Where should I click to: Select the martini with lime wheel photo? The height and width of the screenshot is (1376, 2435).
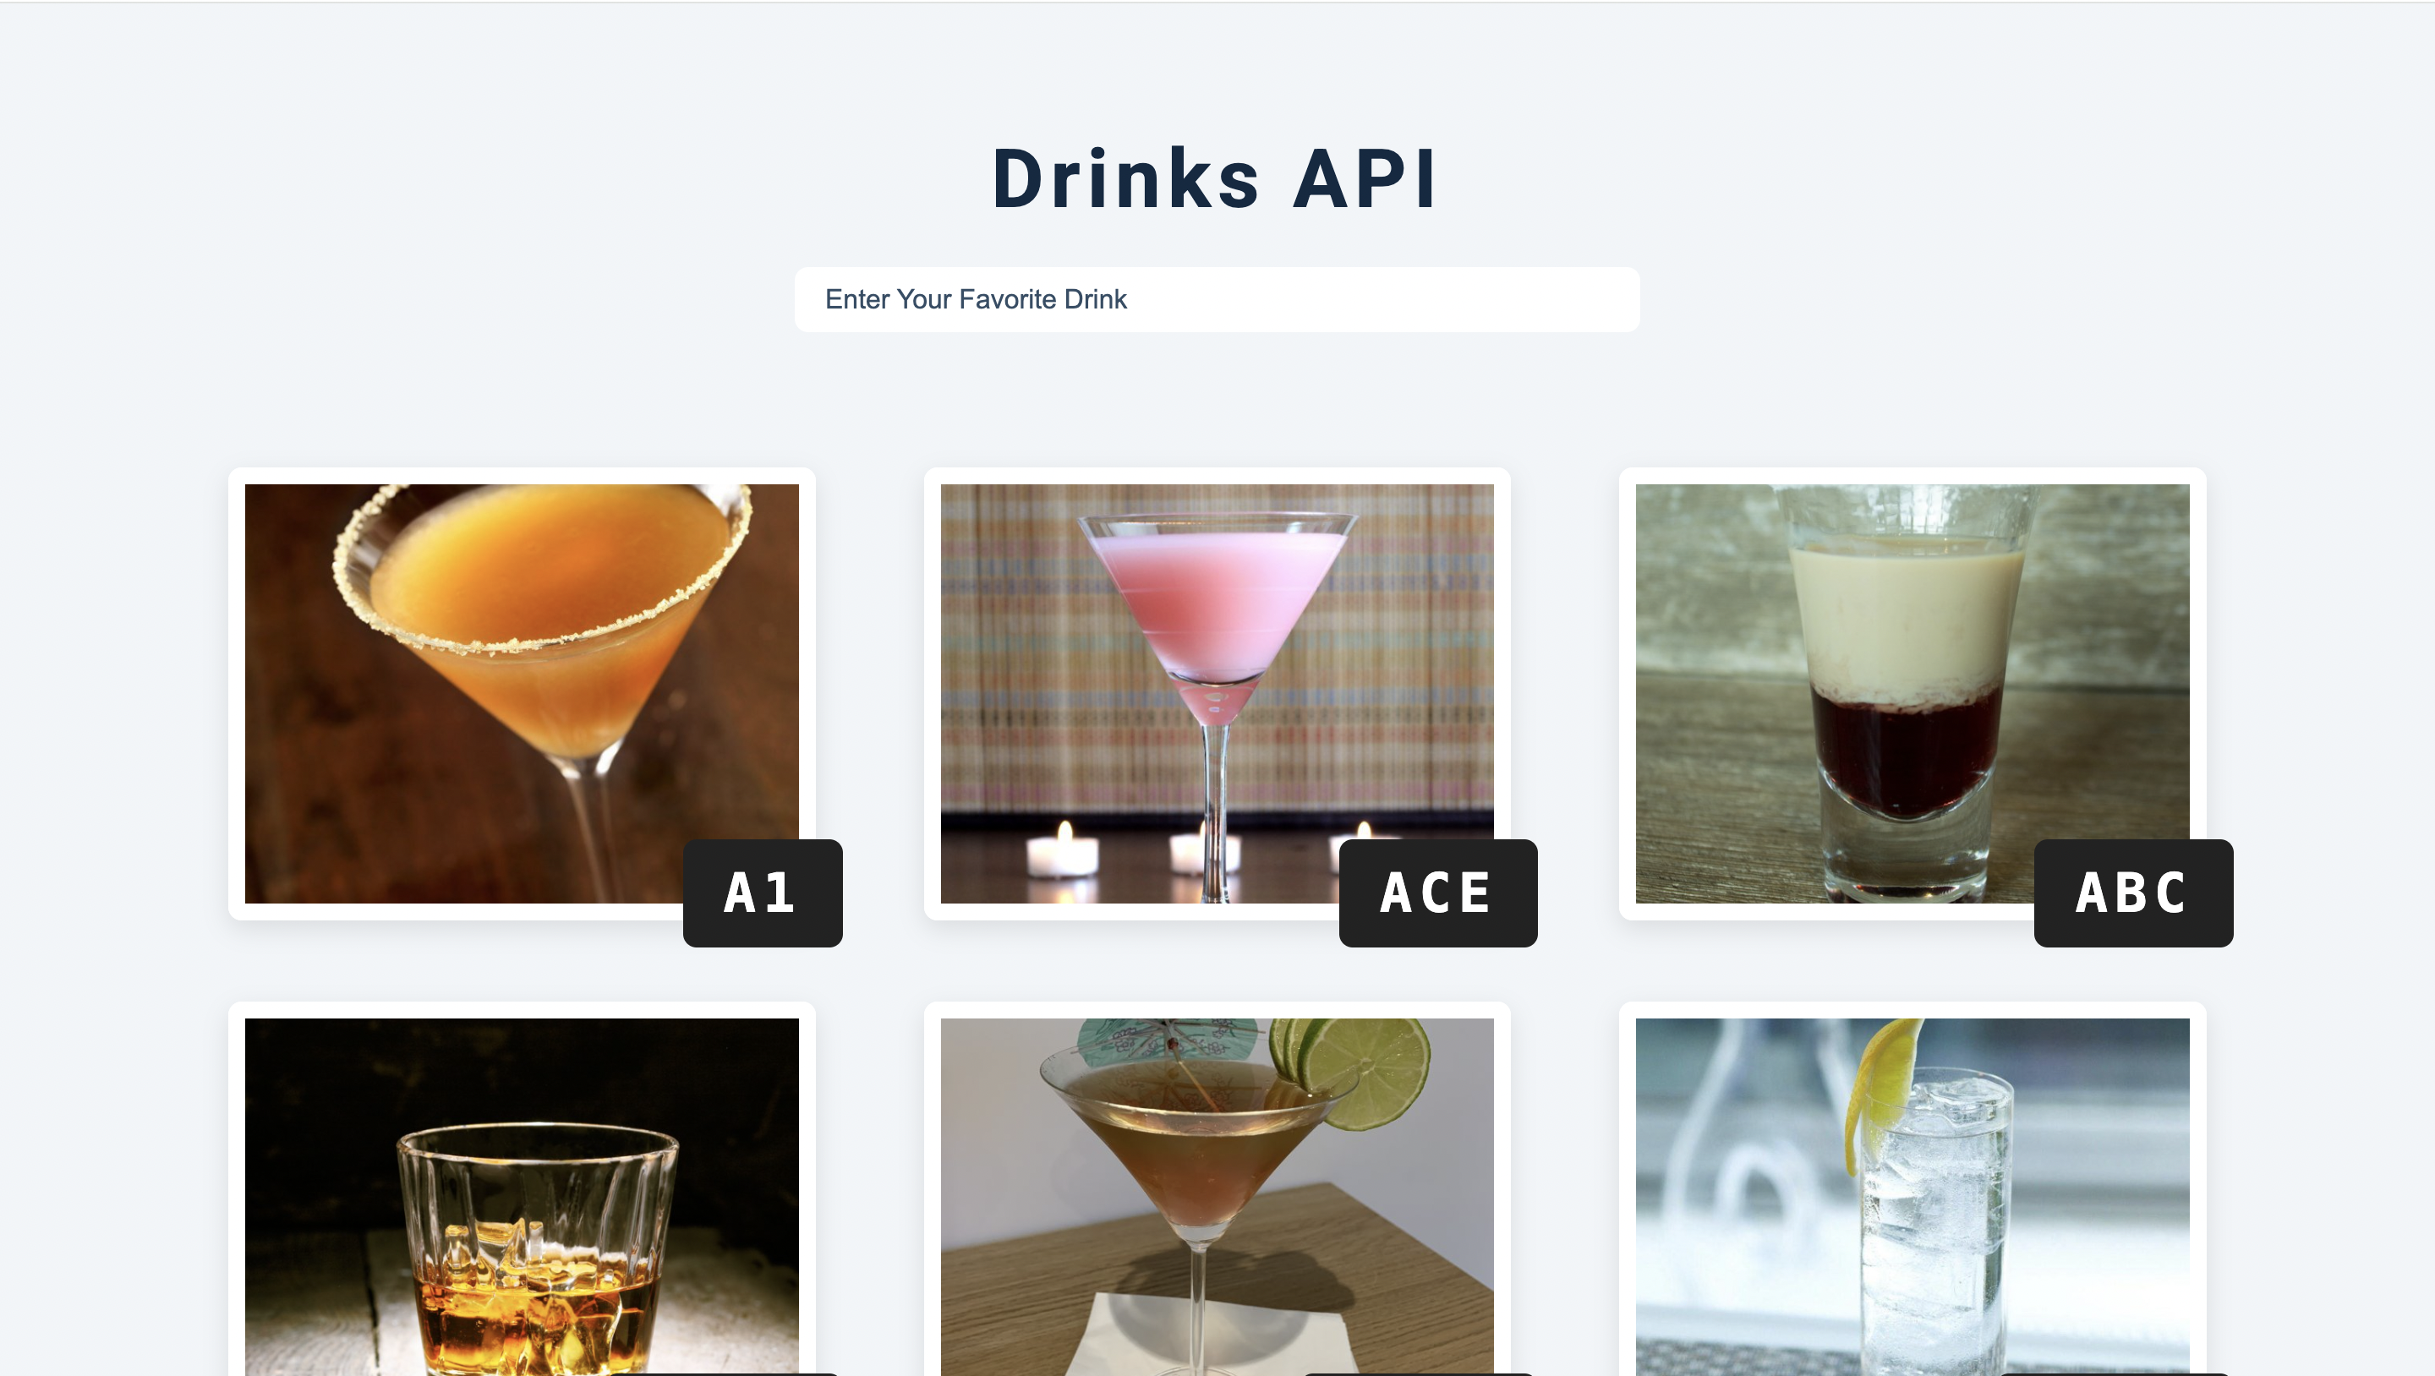click(x=1217, y=1197)
